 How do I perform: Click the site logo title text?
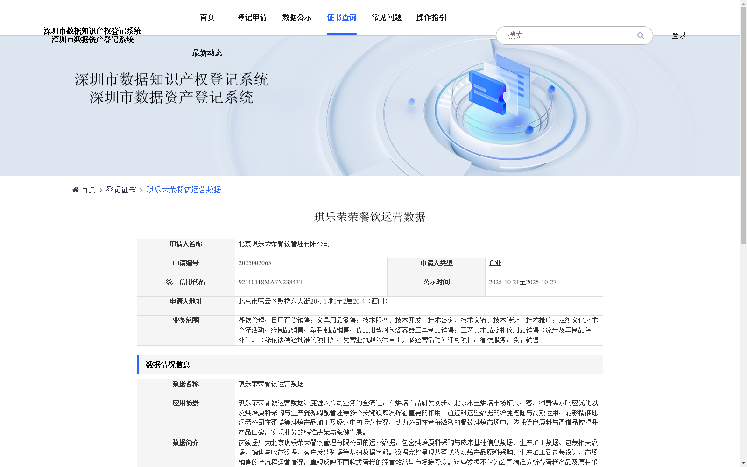click(x=92, y=35)
